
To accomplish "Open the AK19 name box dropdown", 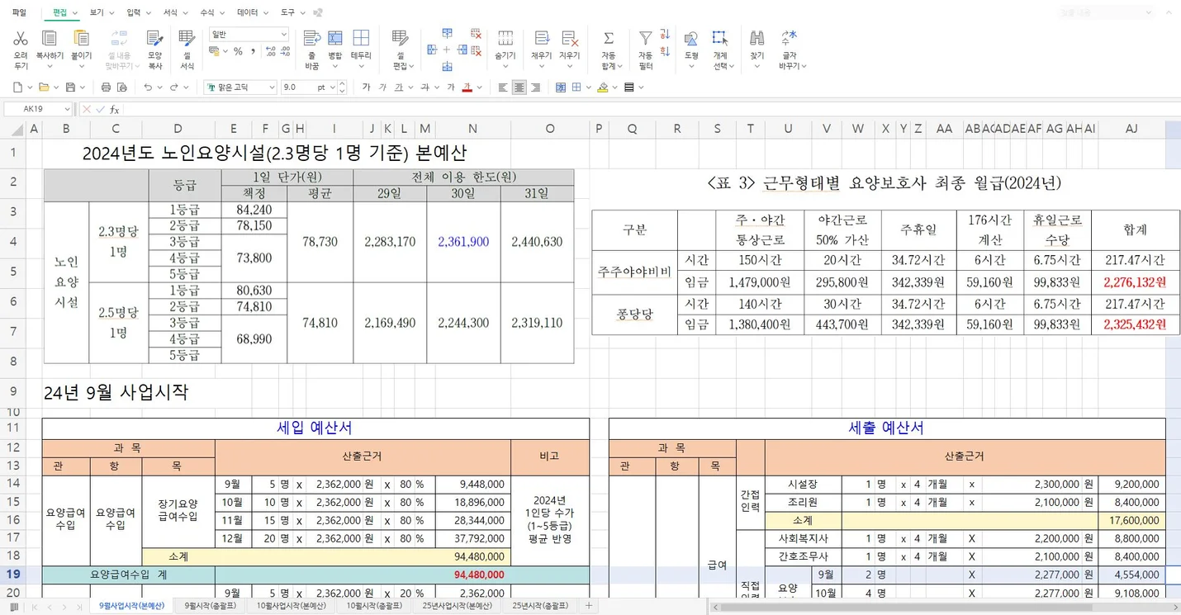I will coord(68,109).
